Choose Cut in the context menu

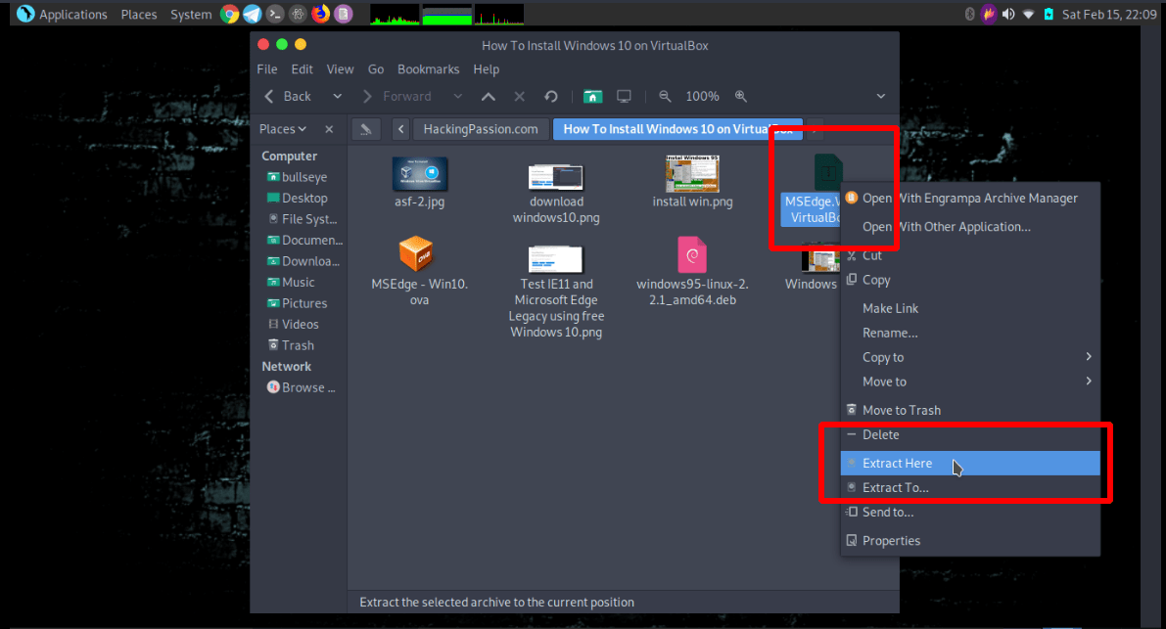click(x=970, y=255)
